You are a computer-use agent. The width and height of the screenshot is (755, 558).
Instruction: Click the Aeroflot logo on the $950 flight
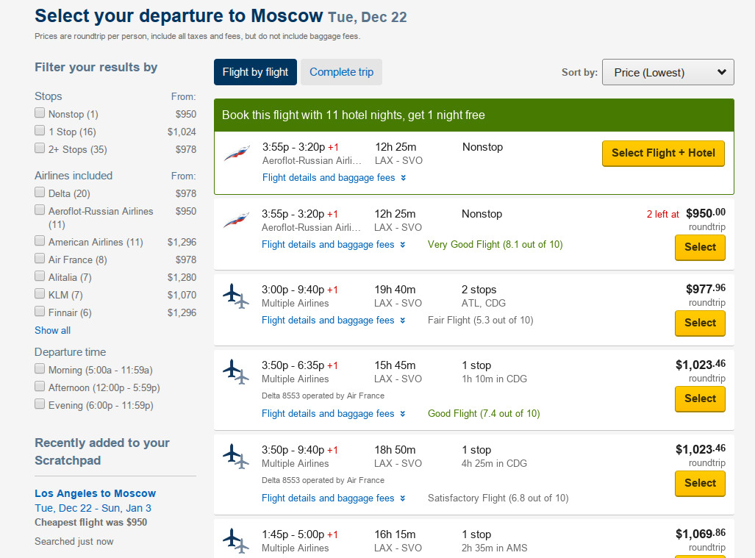tap(237, 221)
